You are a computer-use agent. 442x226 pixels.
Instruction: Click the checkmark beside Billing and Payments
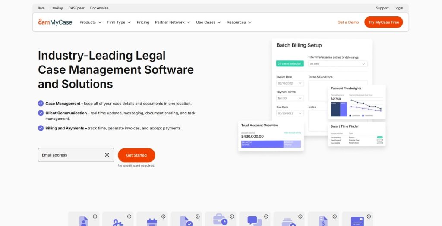pyautogui.click(x=41, y=128)
